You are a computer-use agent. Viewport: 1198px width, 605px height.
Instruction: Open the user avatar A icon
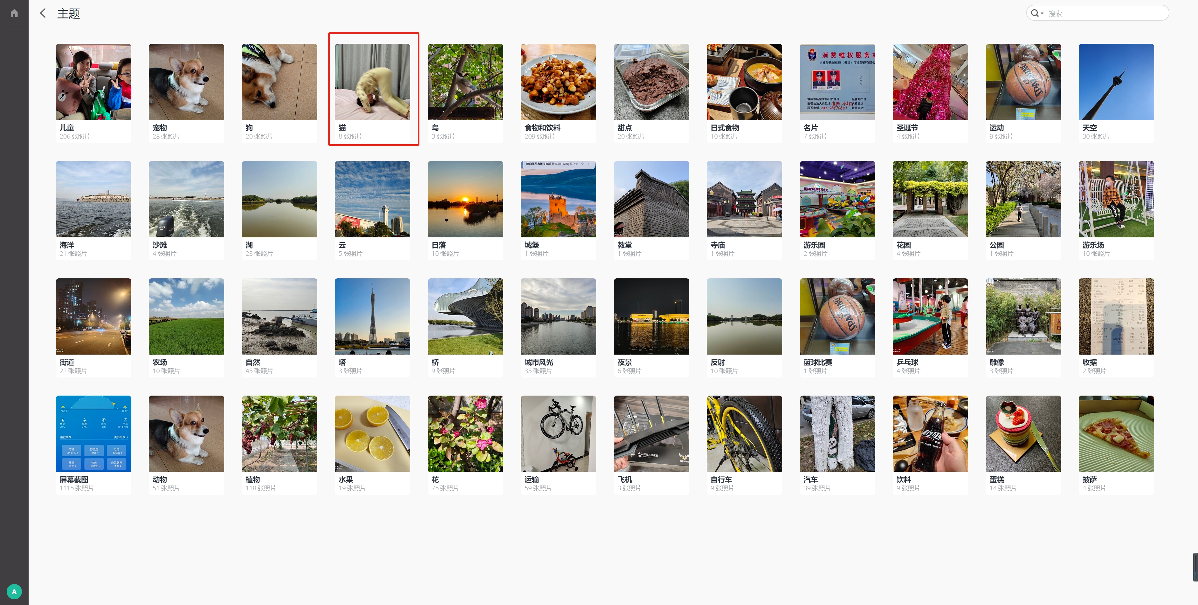coord(14,592)
